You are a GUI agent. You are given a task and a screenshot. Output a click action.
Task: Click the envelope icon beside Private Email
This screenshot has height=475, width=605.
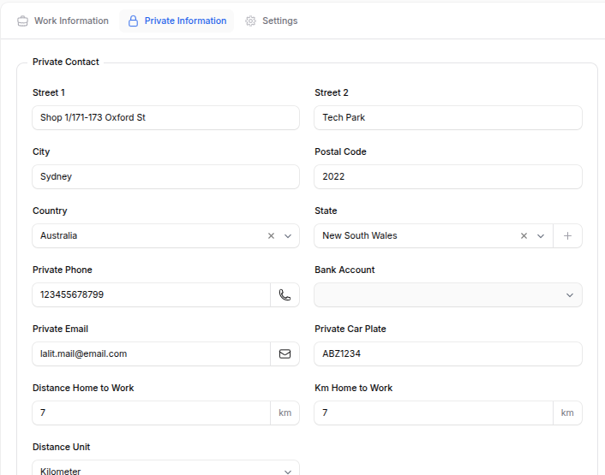(285, 354)
